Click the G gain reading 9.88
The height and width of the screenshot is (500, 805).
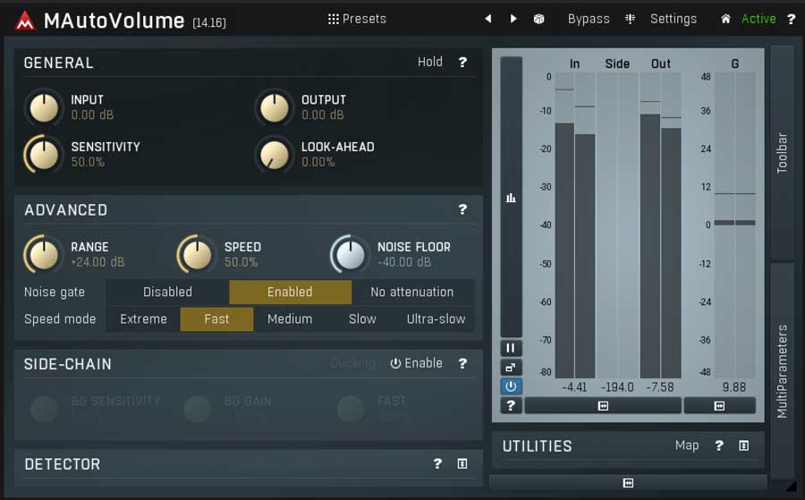click(734, 387)
